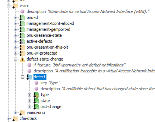Click the green leaf icon beside last-change
The width and height of the screenshot is (155, 122).
pyautogui.click(x=36, y=107)
